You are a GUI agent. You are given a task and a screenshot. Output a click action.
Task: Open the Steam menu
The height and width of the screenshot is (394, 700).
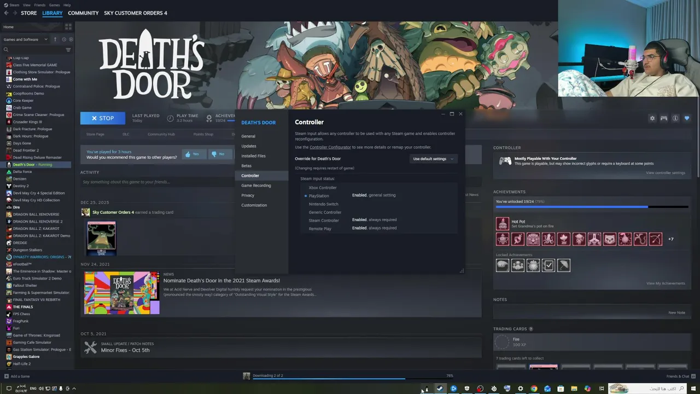(x=12, y=5)
